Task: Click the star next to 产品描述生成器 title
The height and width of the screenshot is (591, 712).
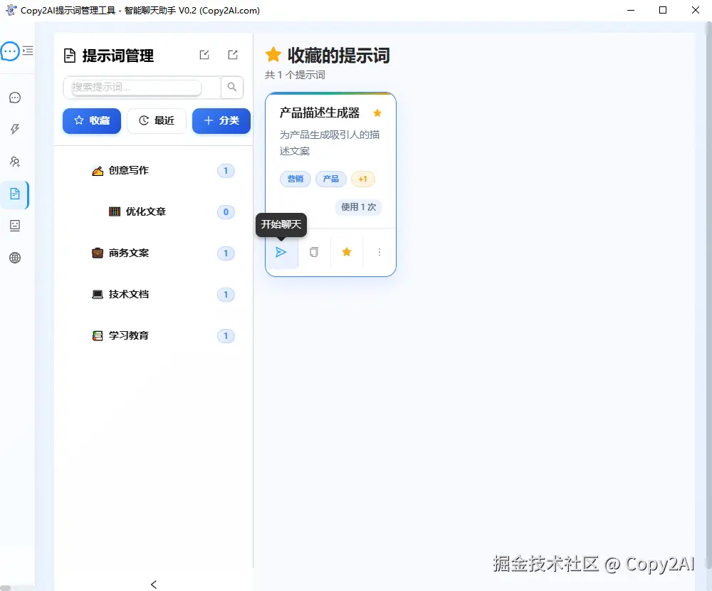Action: coord(377,113)
